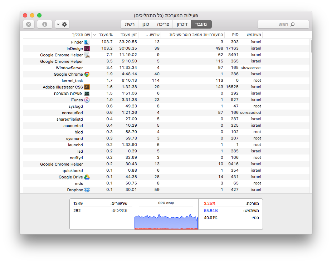Click the quit process X toolbar button
The height and width of the screenshot is (263, 332).
click(29, 24)
